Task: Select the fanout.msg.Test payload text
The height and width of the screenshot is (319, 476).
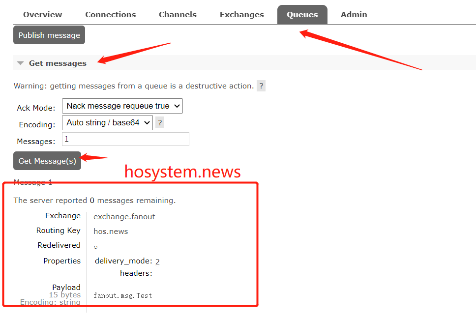Action: click(x=123, y=295)
